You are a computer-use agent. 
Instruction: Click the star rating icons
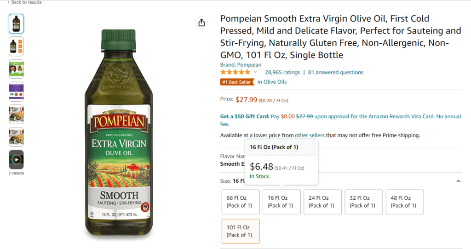(235, 72)
